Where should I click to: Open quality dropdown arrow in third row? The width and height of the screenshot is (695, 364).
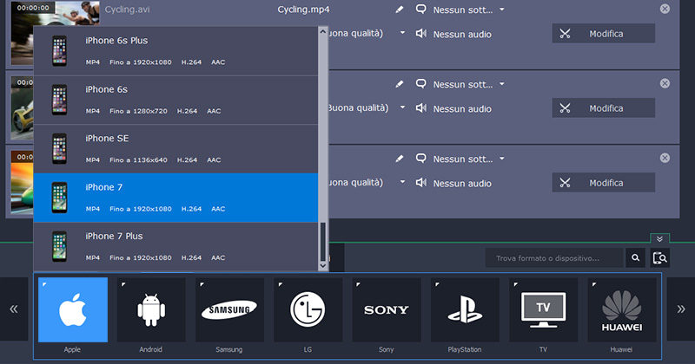(402, 182)
